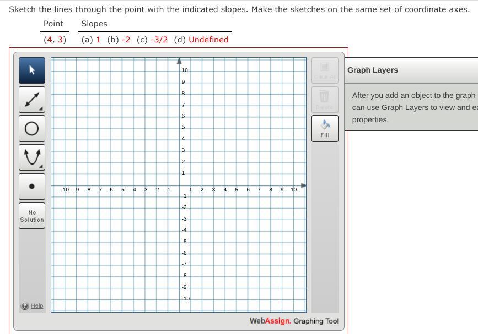Screen dimensions: 478x334
Task: Click the 'Point' column heading
Action: pyautogui.click(x=53, y=24)
